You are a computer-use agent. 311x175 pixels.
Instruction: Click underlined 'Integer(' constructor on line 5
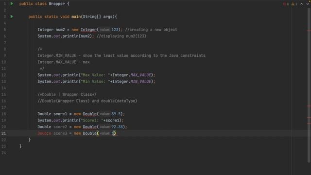[89, 30]
